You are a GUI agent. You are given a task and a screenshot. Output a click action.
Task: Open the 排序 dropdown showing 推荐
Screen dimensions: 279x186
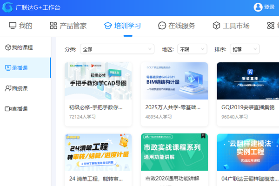point(245,49)
